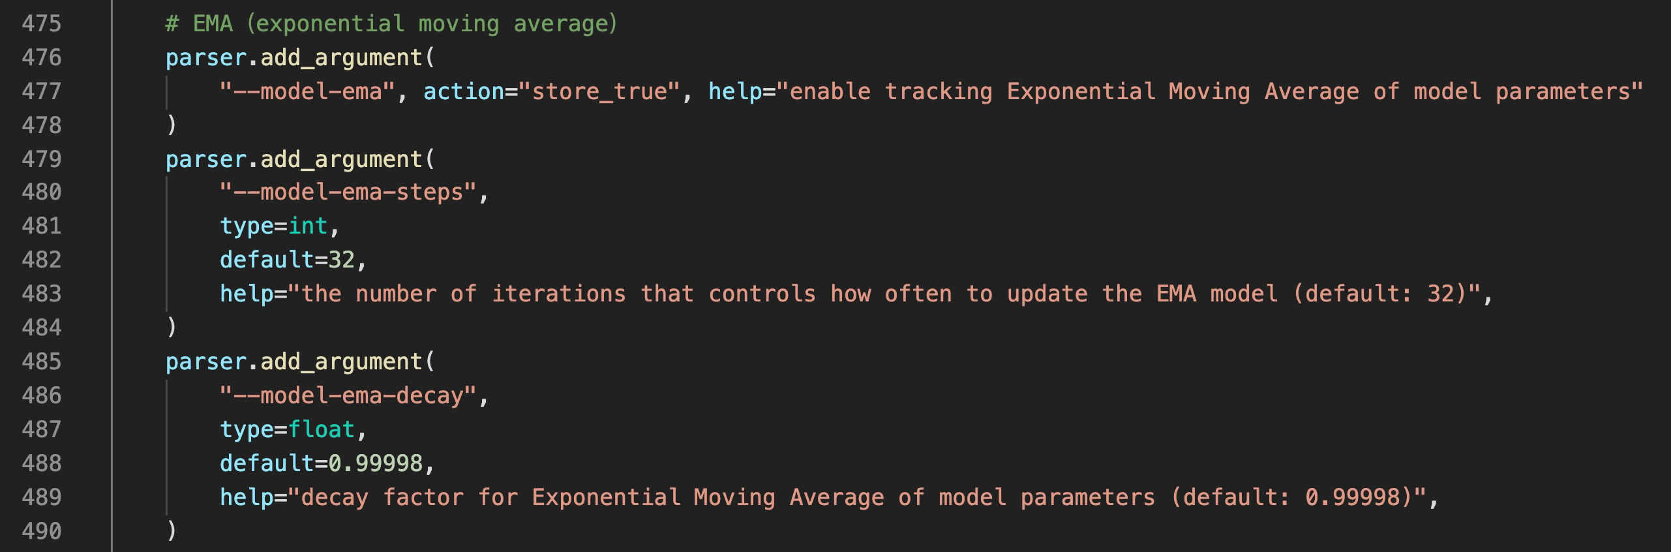
Task: Click the "--model-ema-steps" string
Action: click(x=348, y=193)
